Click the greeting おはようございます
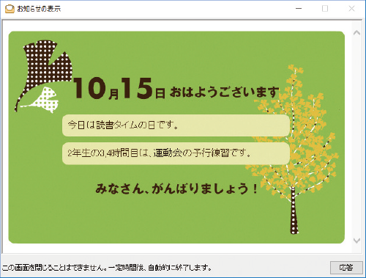Viewport: 366px width, 278px height. pyautogui.click(x=224, y=92)
